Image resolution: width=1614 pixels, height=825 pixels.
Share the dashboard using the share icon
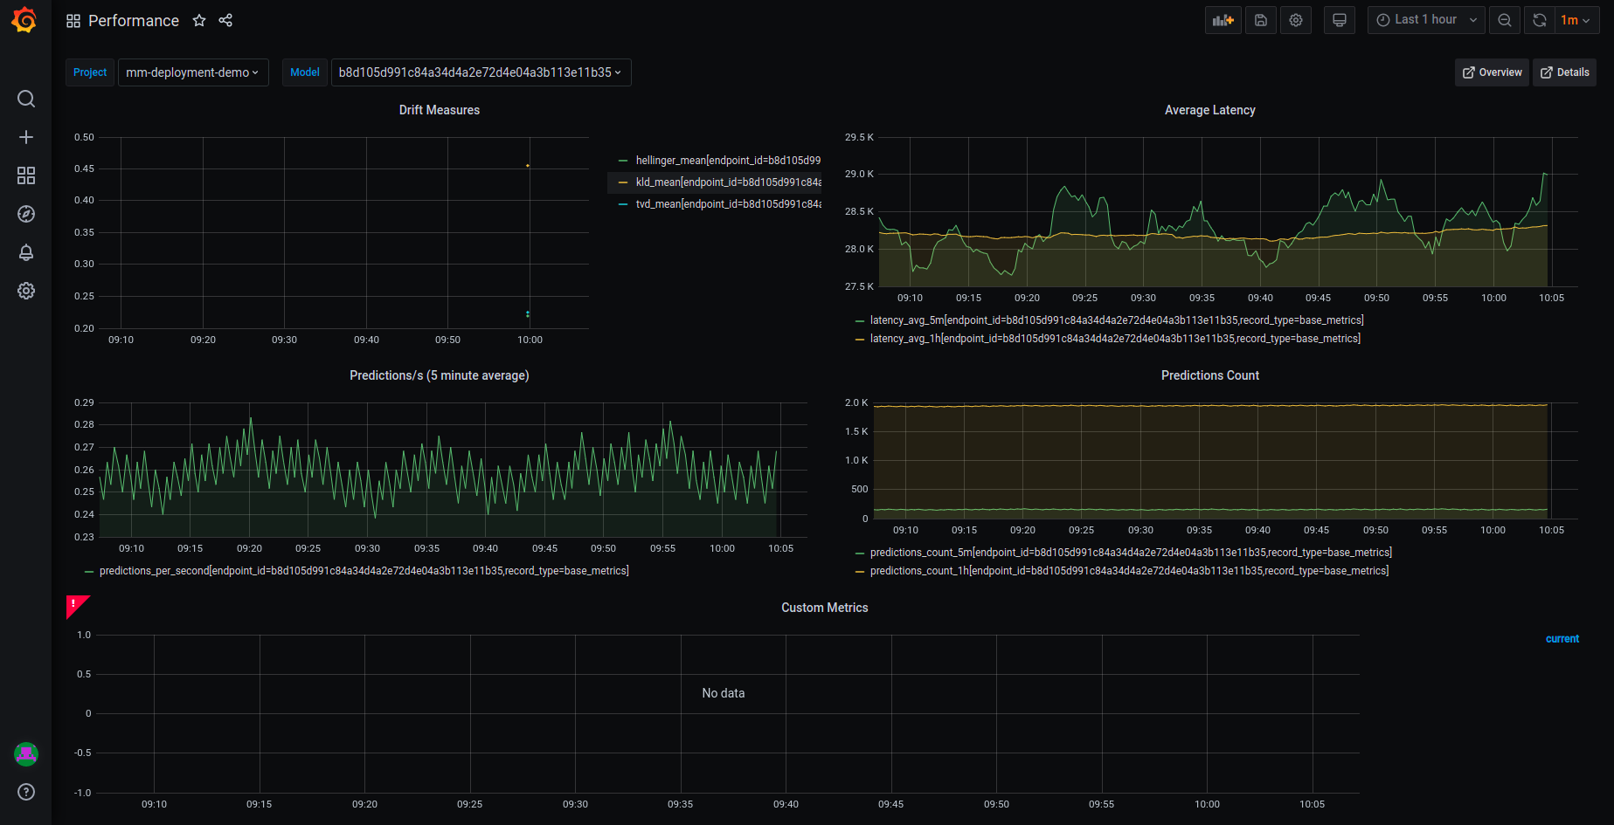pyautogui.click(x=225, y=20)
